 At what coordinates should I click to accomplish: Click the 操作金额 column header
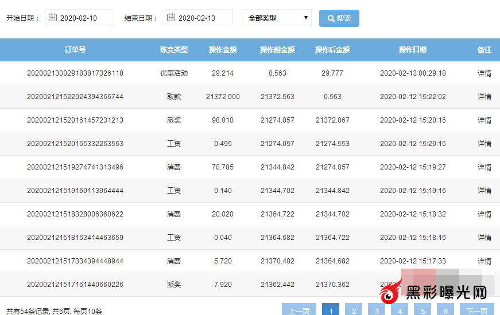pos(223,50)
